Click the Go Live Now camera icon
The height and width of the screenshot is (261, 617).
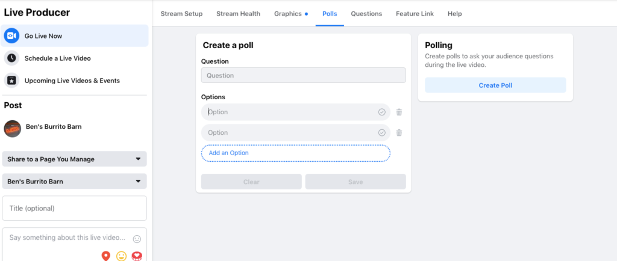(11, 35)
